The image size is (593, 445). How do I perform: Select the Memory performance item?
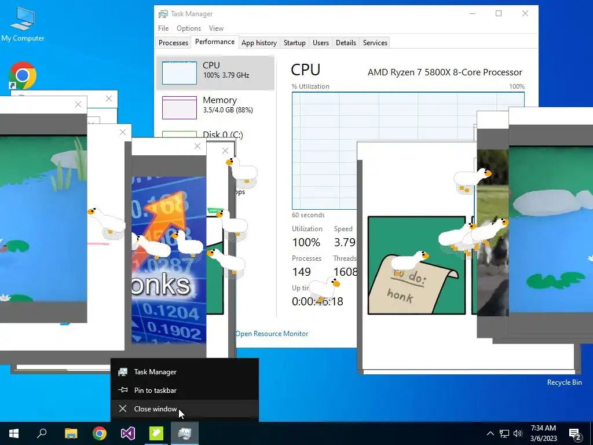(x=215, y=107)
